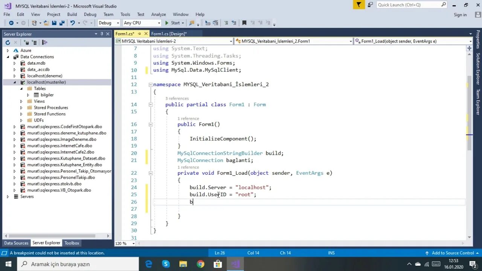Viewport: 482px width, 271px height.
Task: Switch to the Form1.cs [Design]* tab
Action: point(169,34)
